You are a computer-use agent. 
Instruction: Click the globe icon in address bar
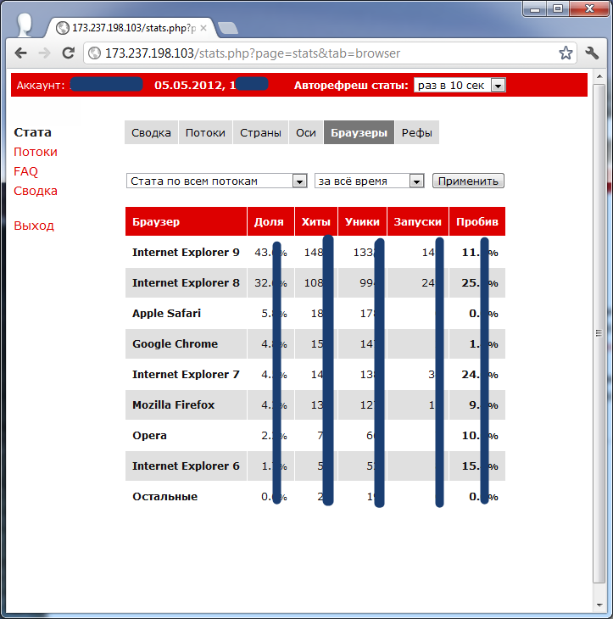coord(94,53)
